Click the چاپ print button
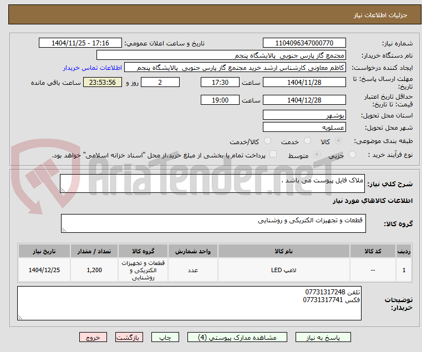 [x=165, y=337]
